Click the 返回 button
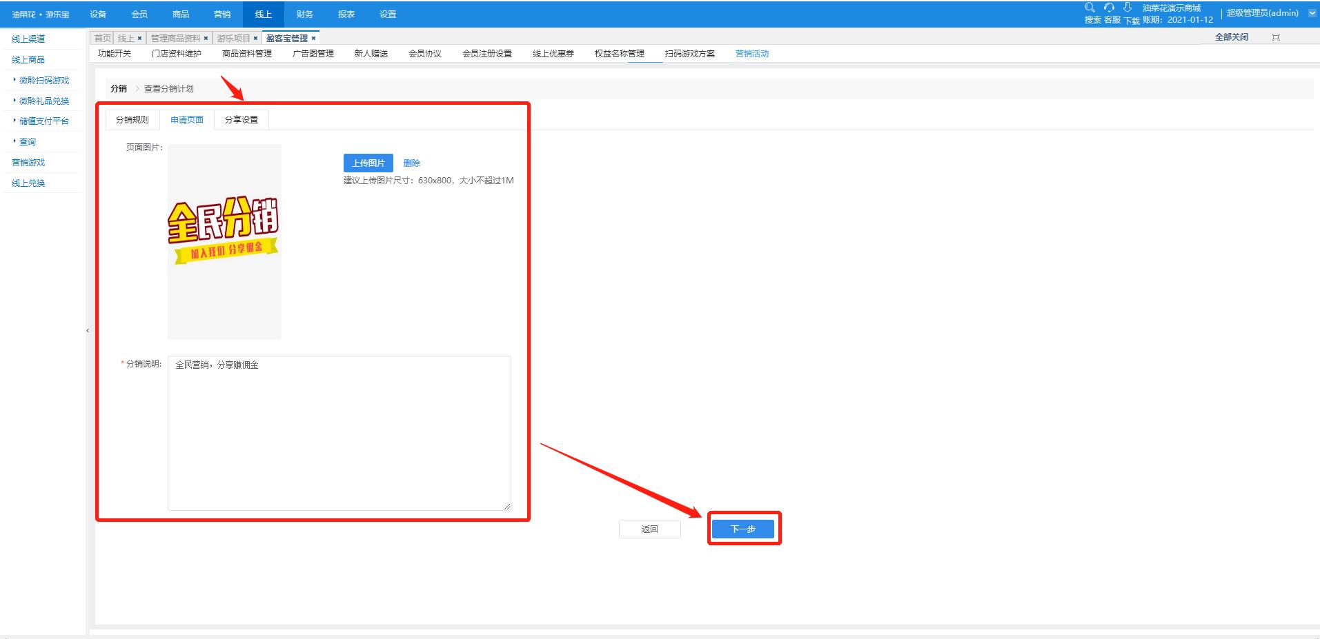Screen dimensions: 1320x639 pos(650,529)
